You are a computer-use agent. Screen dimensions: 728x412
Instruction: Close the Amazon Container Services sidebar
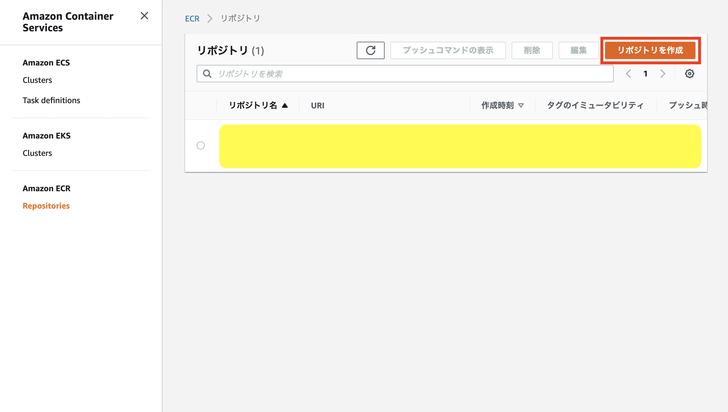[x=144, y=16]
